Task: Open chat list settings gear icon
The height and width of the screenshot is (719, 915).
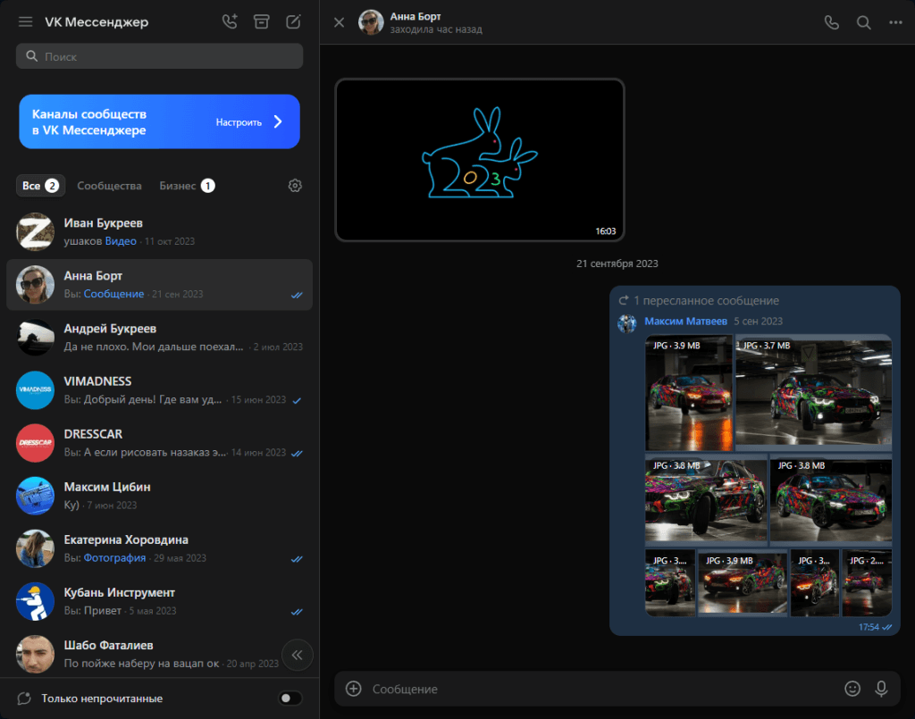Action: click(295, 186)
